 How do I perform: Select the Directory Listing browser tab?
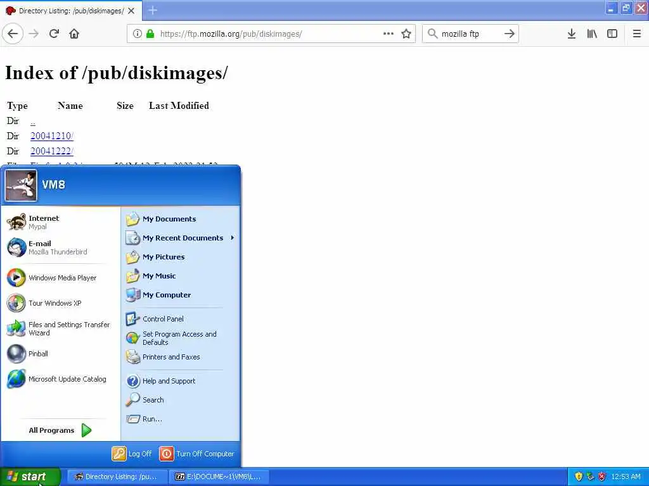[x=70, y=11]
